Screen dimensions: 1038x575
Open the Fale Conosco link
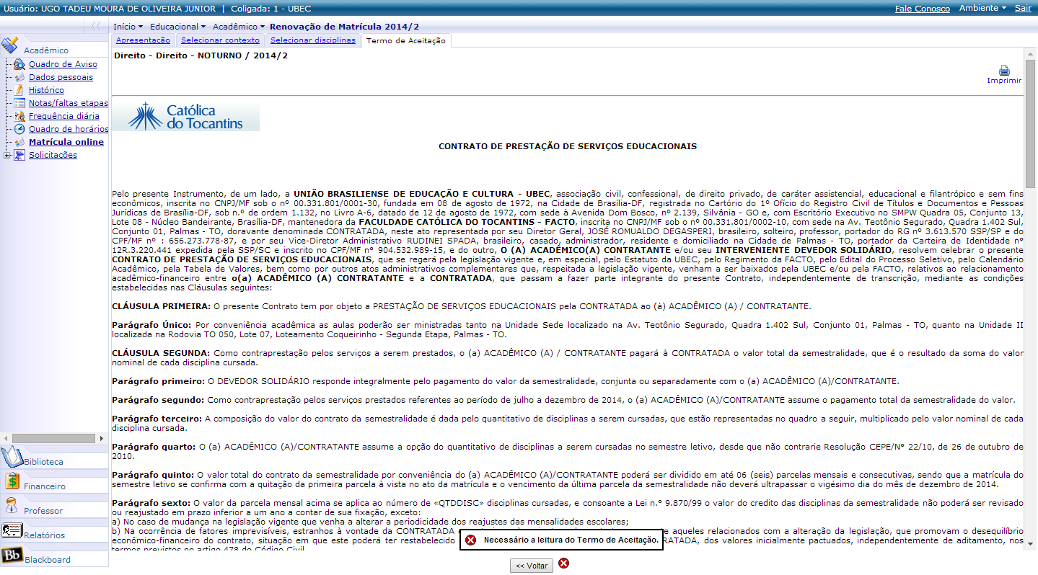(923, 9)
